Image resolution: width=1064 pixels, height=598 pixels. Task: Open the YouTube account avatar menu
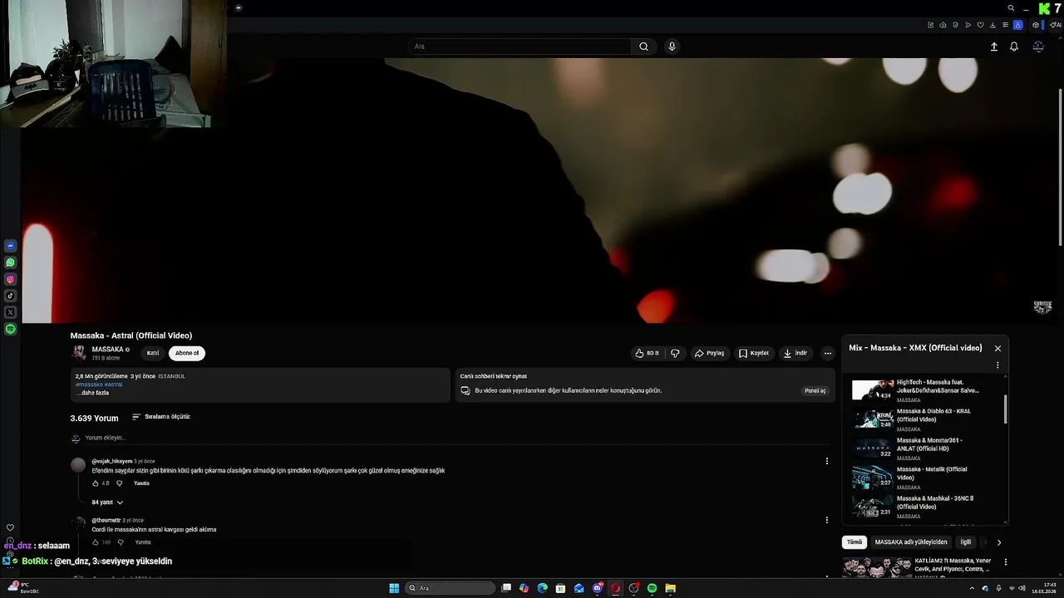1038,47
